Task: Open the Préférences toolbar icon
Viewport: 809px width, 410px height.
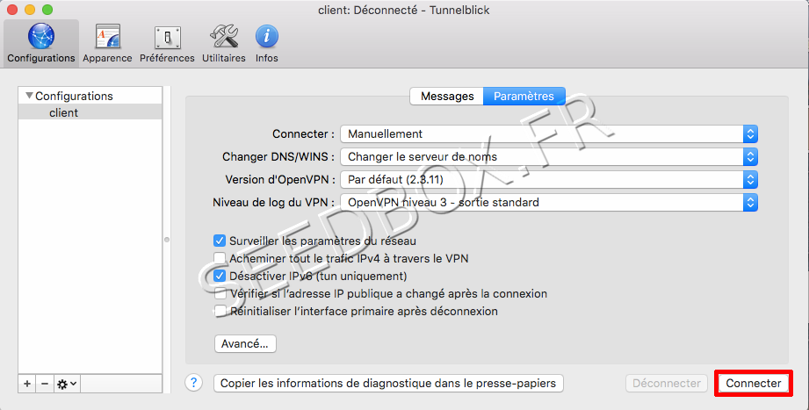Action: 167,43
